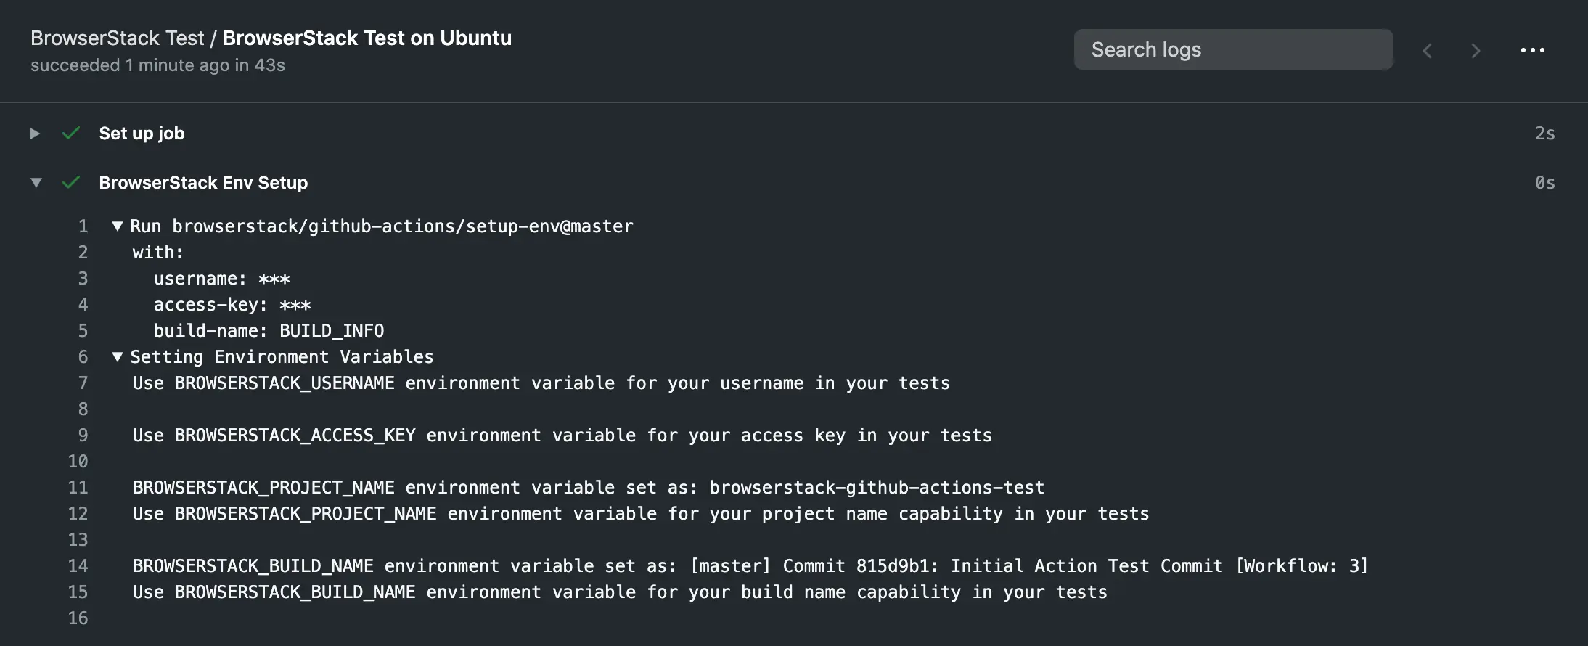Collapse the Run browserstack/github-actions/setup-env group

(x=118, y=226)
